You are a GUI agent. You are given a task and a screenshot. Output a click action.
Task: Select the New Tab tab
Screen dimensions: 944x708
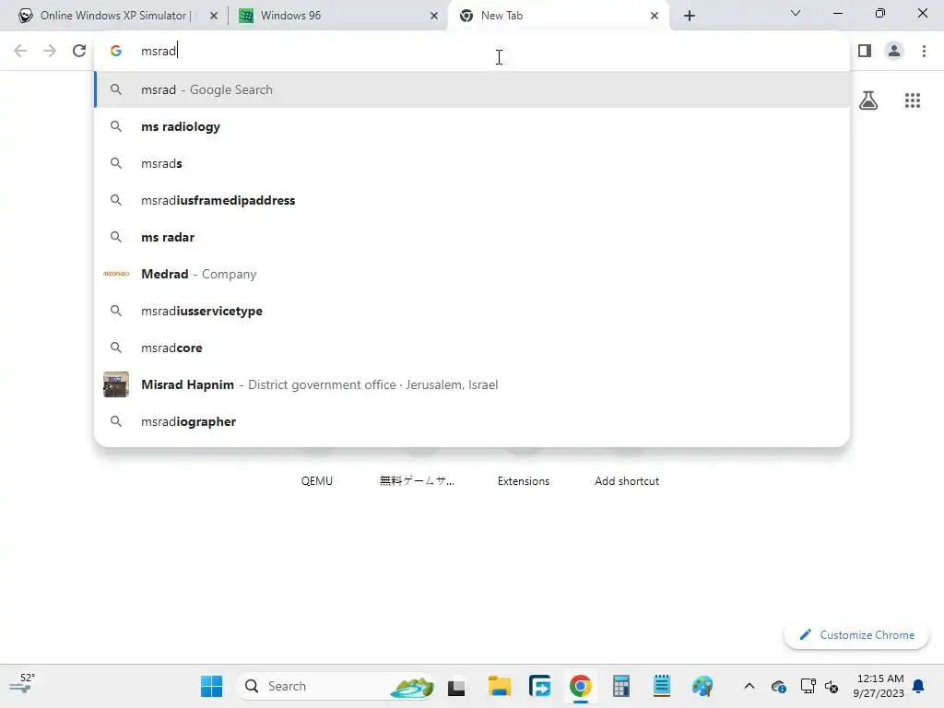tap(558, 16)
